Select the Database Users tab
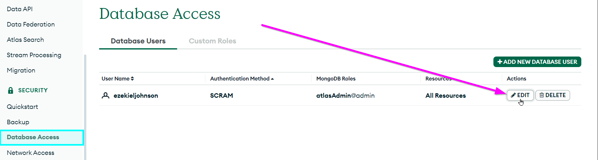598x160 pixels. (138, 41)
